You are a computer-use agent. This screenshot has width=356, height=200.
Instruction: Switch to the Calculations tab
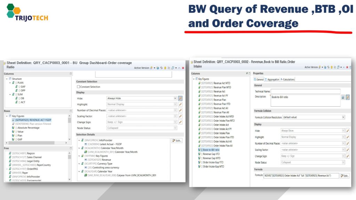coord(288,80)
